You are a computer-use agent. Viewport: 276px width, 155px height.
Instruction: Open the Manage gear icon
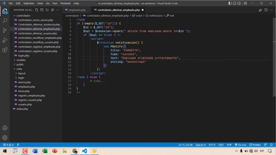(x=5, y=138)
